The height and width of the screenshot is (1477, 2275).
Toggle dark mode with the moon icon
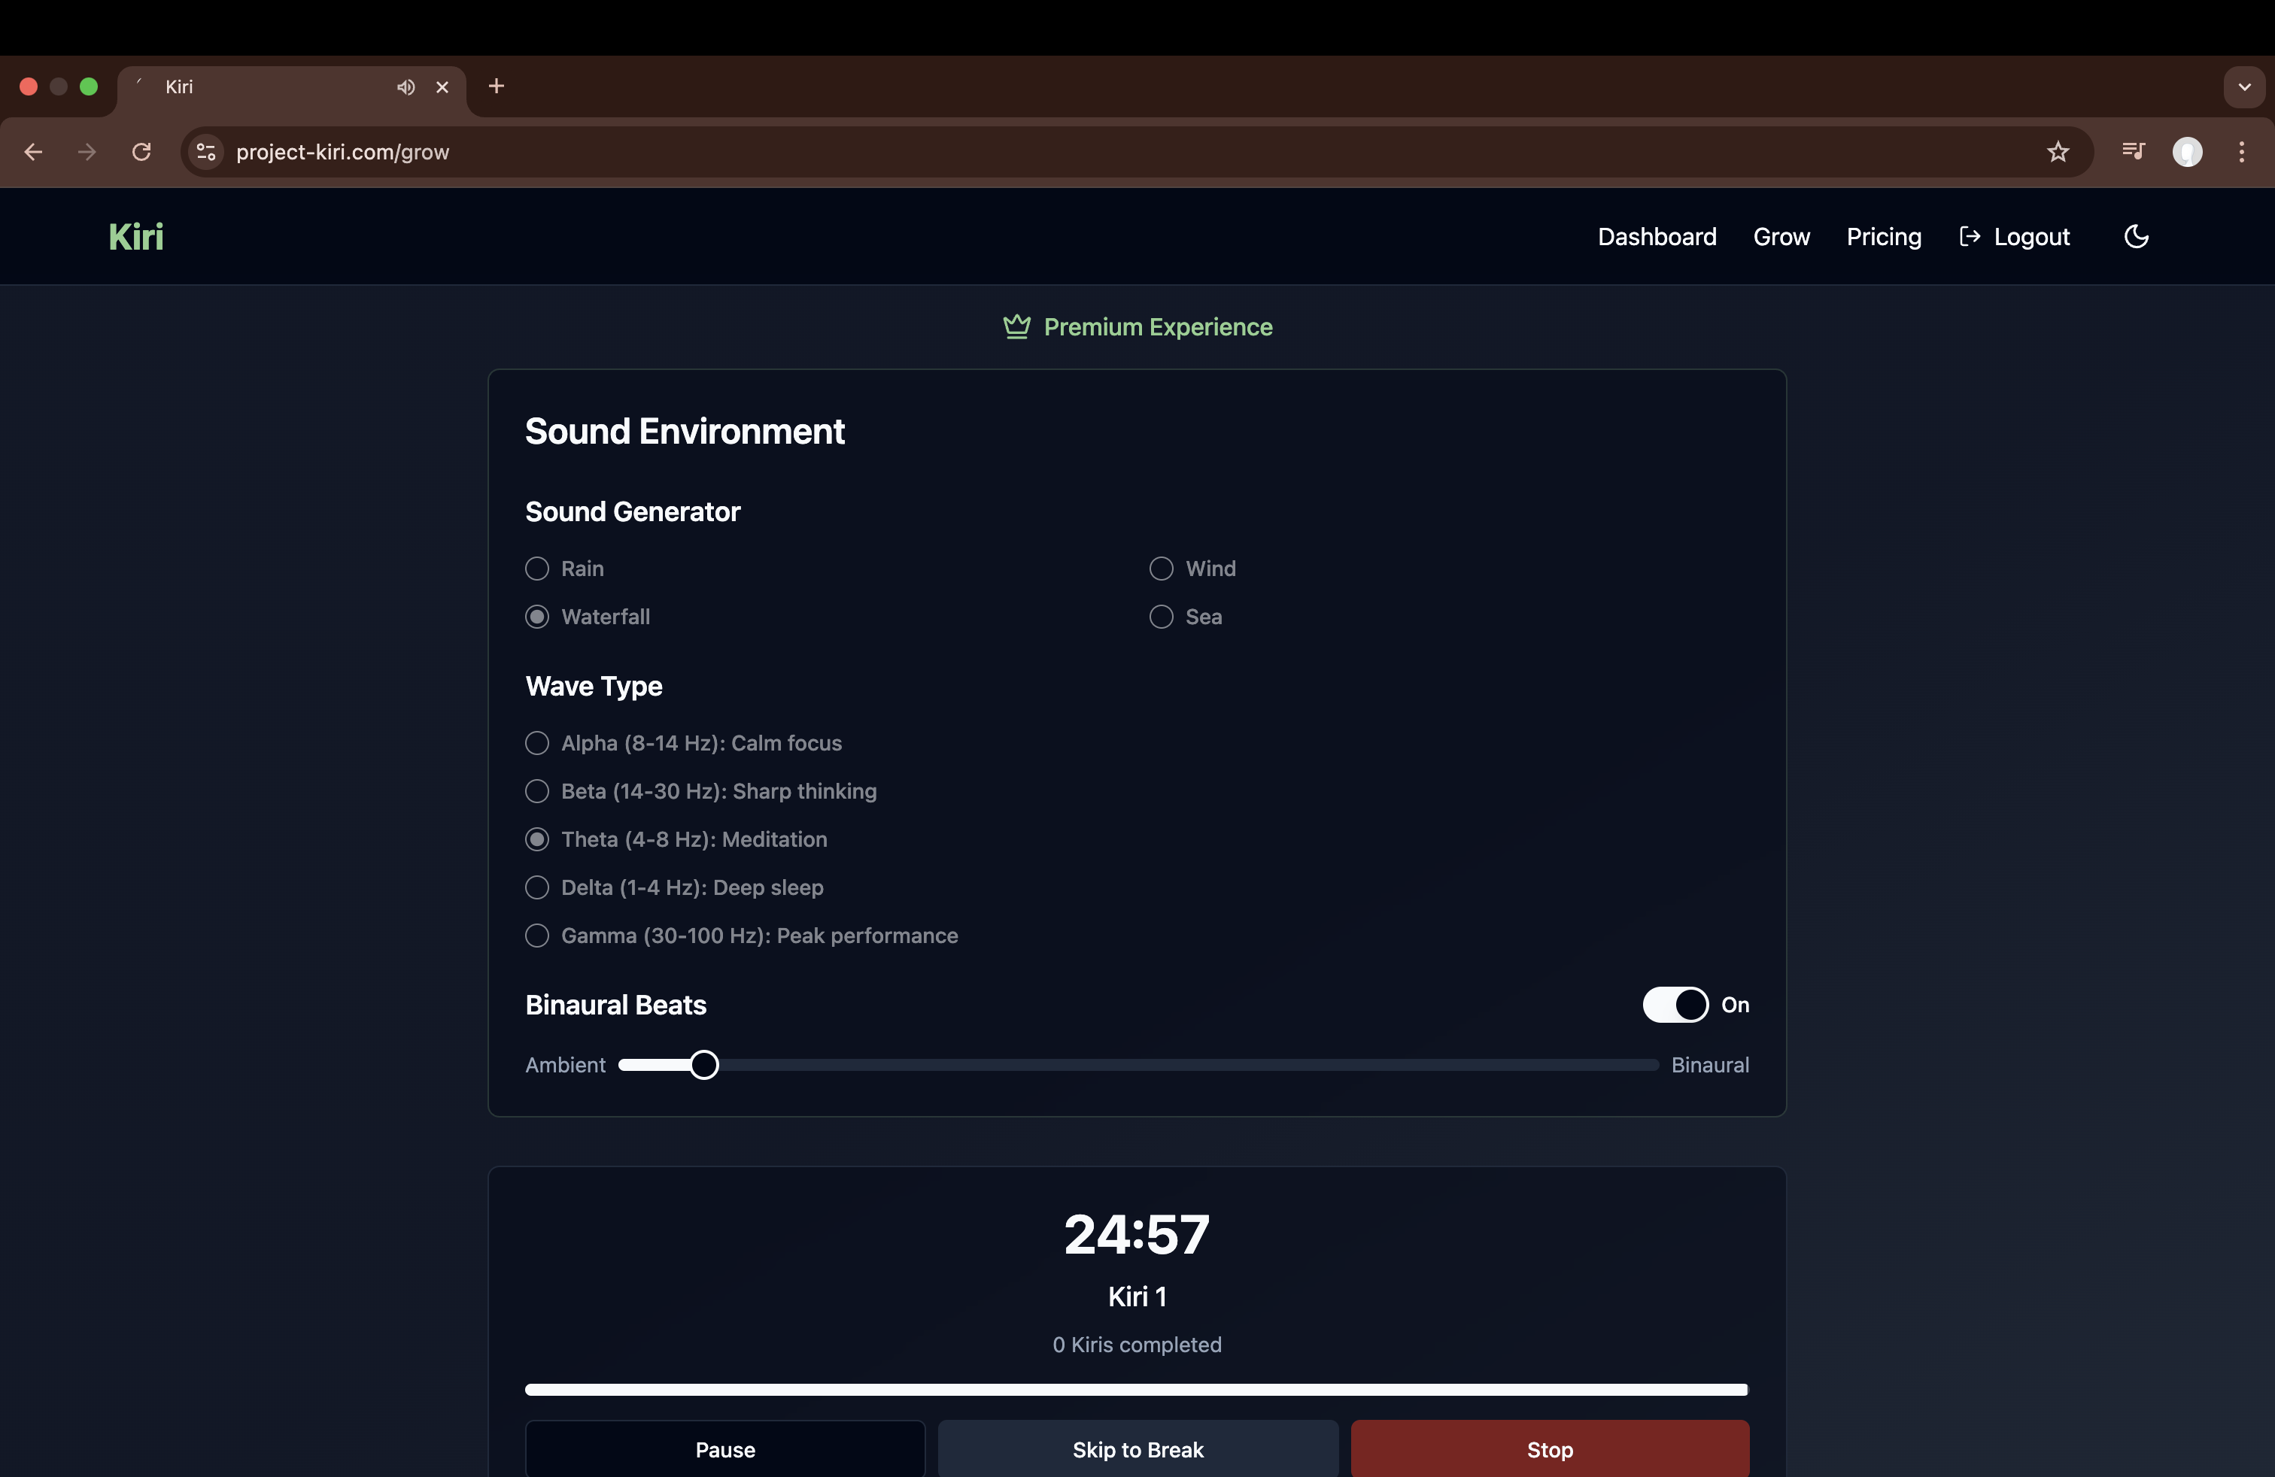(x=2137, y=236)
